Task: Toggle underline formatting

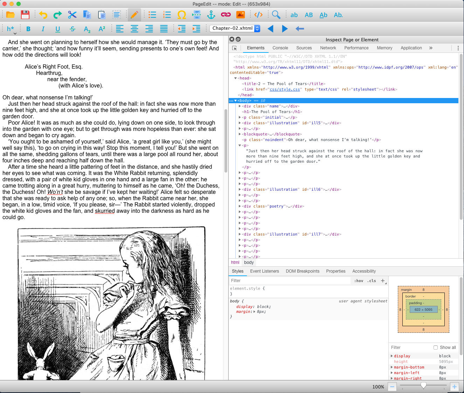Action: click(x=58, y=29)
